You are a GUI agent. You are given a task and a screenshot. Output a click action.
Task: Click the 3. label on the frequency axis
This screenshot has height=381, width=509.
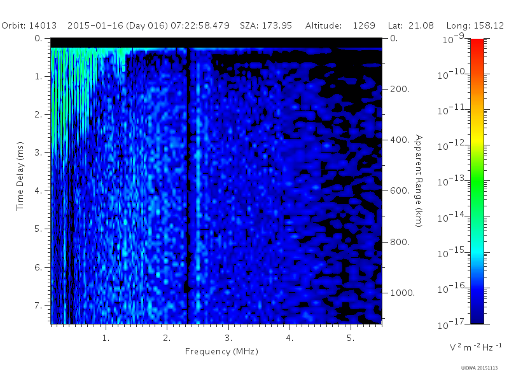tap(228, 338)
